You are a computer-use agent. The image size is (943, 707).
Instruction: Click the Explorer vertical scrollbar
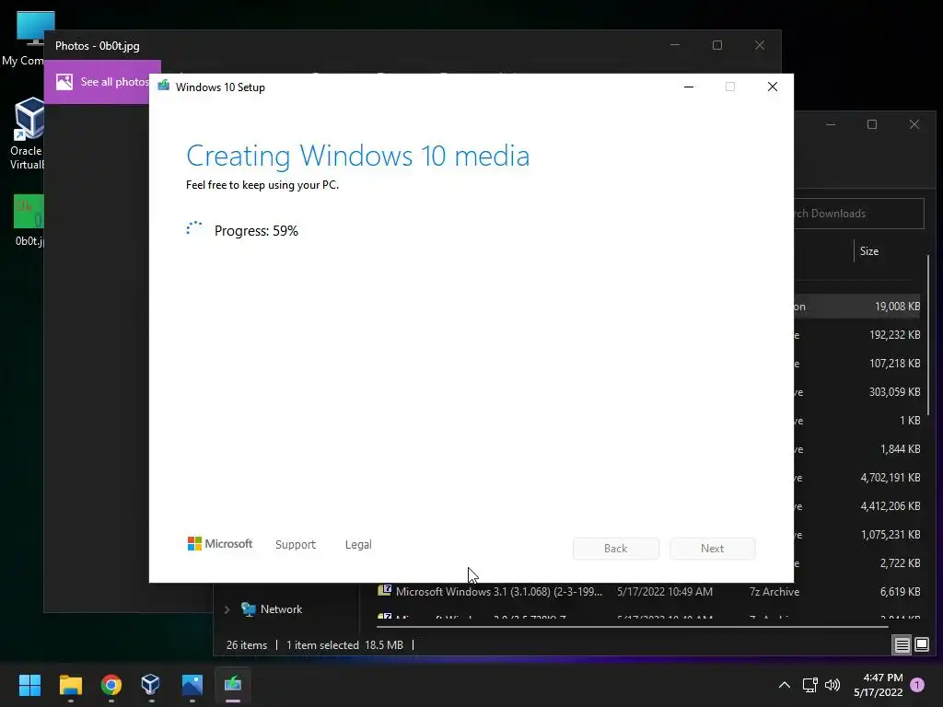[x=928, y=334]
